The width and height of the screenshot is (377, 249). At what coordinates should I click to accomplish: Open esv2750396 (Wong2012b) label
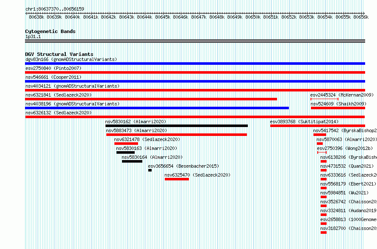345,148
